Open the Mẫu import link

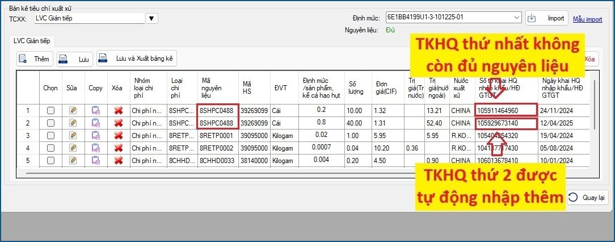coord(587,19)
